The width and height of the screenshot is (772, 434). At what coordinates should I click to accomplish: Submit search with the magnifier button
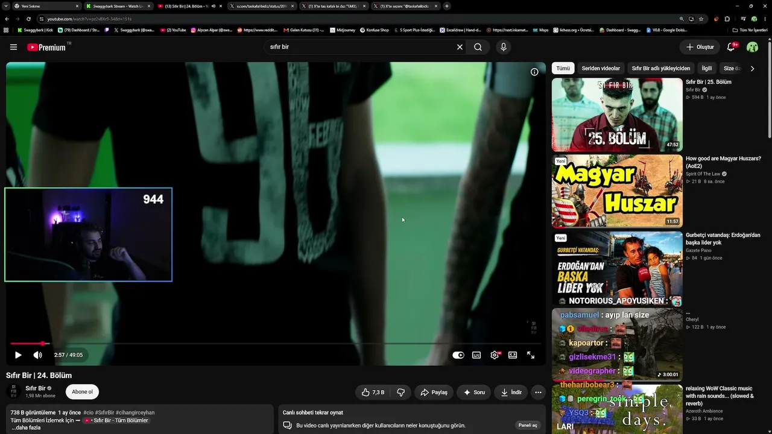coord(478,47)
